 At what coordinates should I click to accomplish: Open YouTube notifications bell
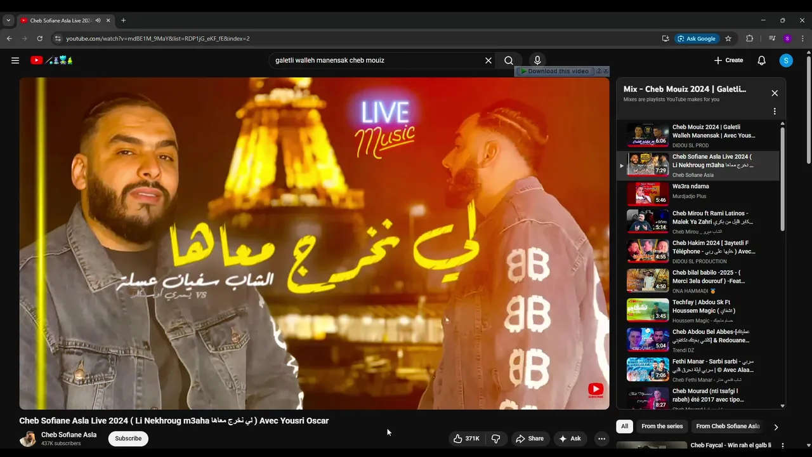coord(761,60)
